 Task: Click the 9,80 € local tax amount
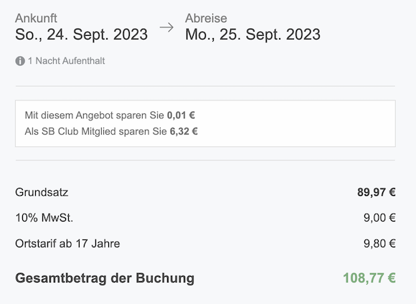pos(379,244)
